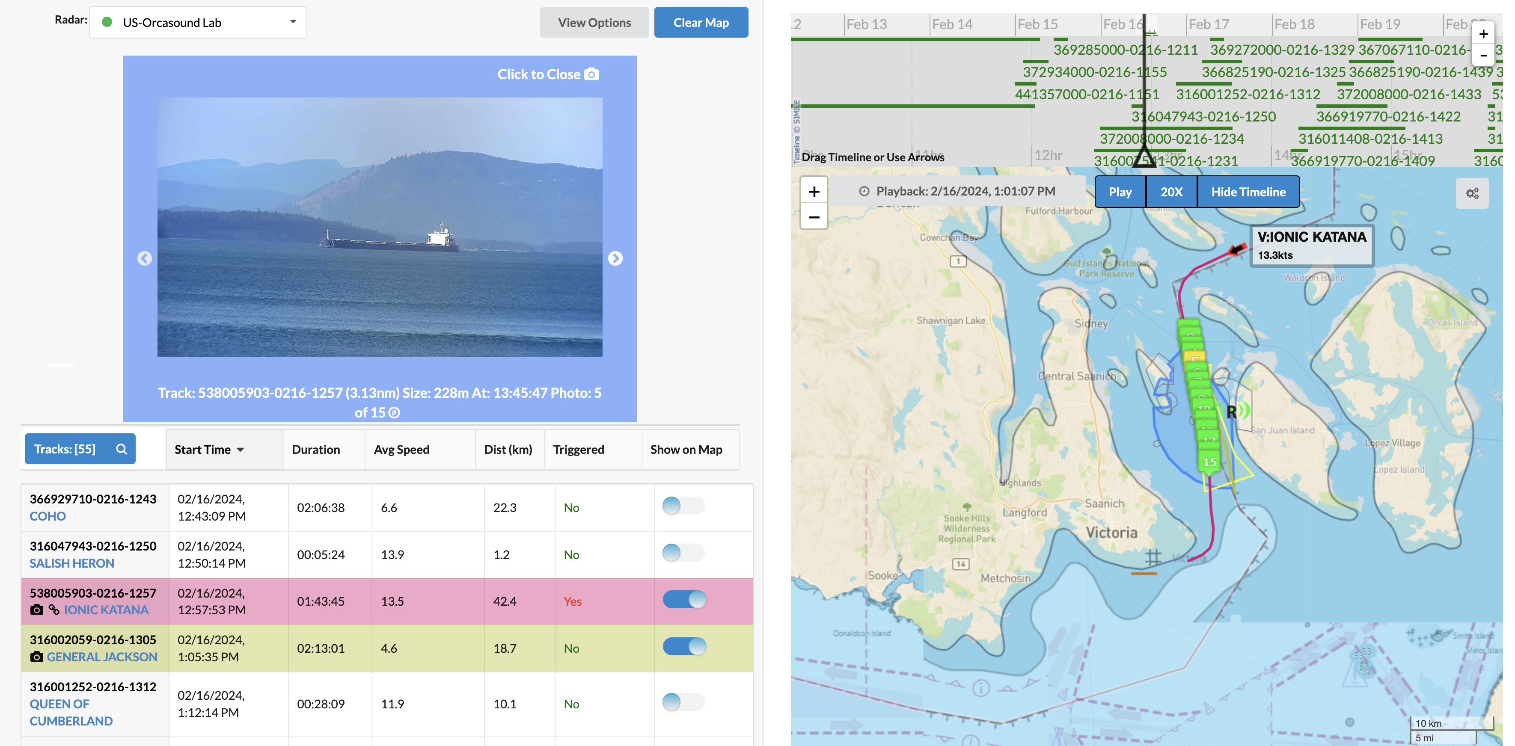Image resolution: width=1515 pixels, height=746 pixels.
Task: Zoom out the map with minus button
Action: [x=814, y=217]
